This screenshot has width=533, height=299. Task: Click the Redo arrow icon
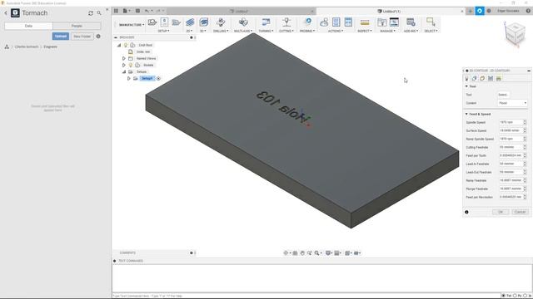158,11
